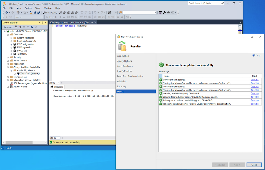Click the Refresh icon in Object Explorer
This screenshot has width=265, height=170.
(x=32, y=27)
